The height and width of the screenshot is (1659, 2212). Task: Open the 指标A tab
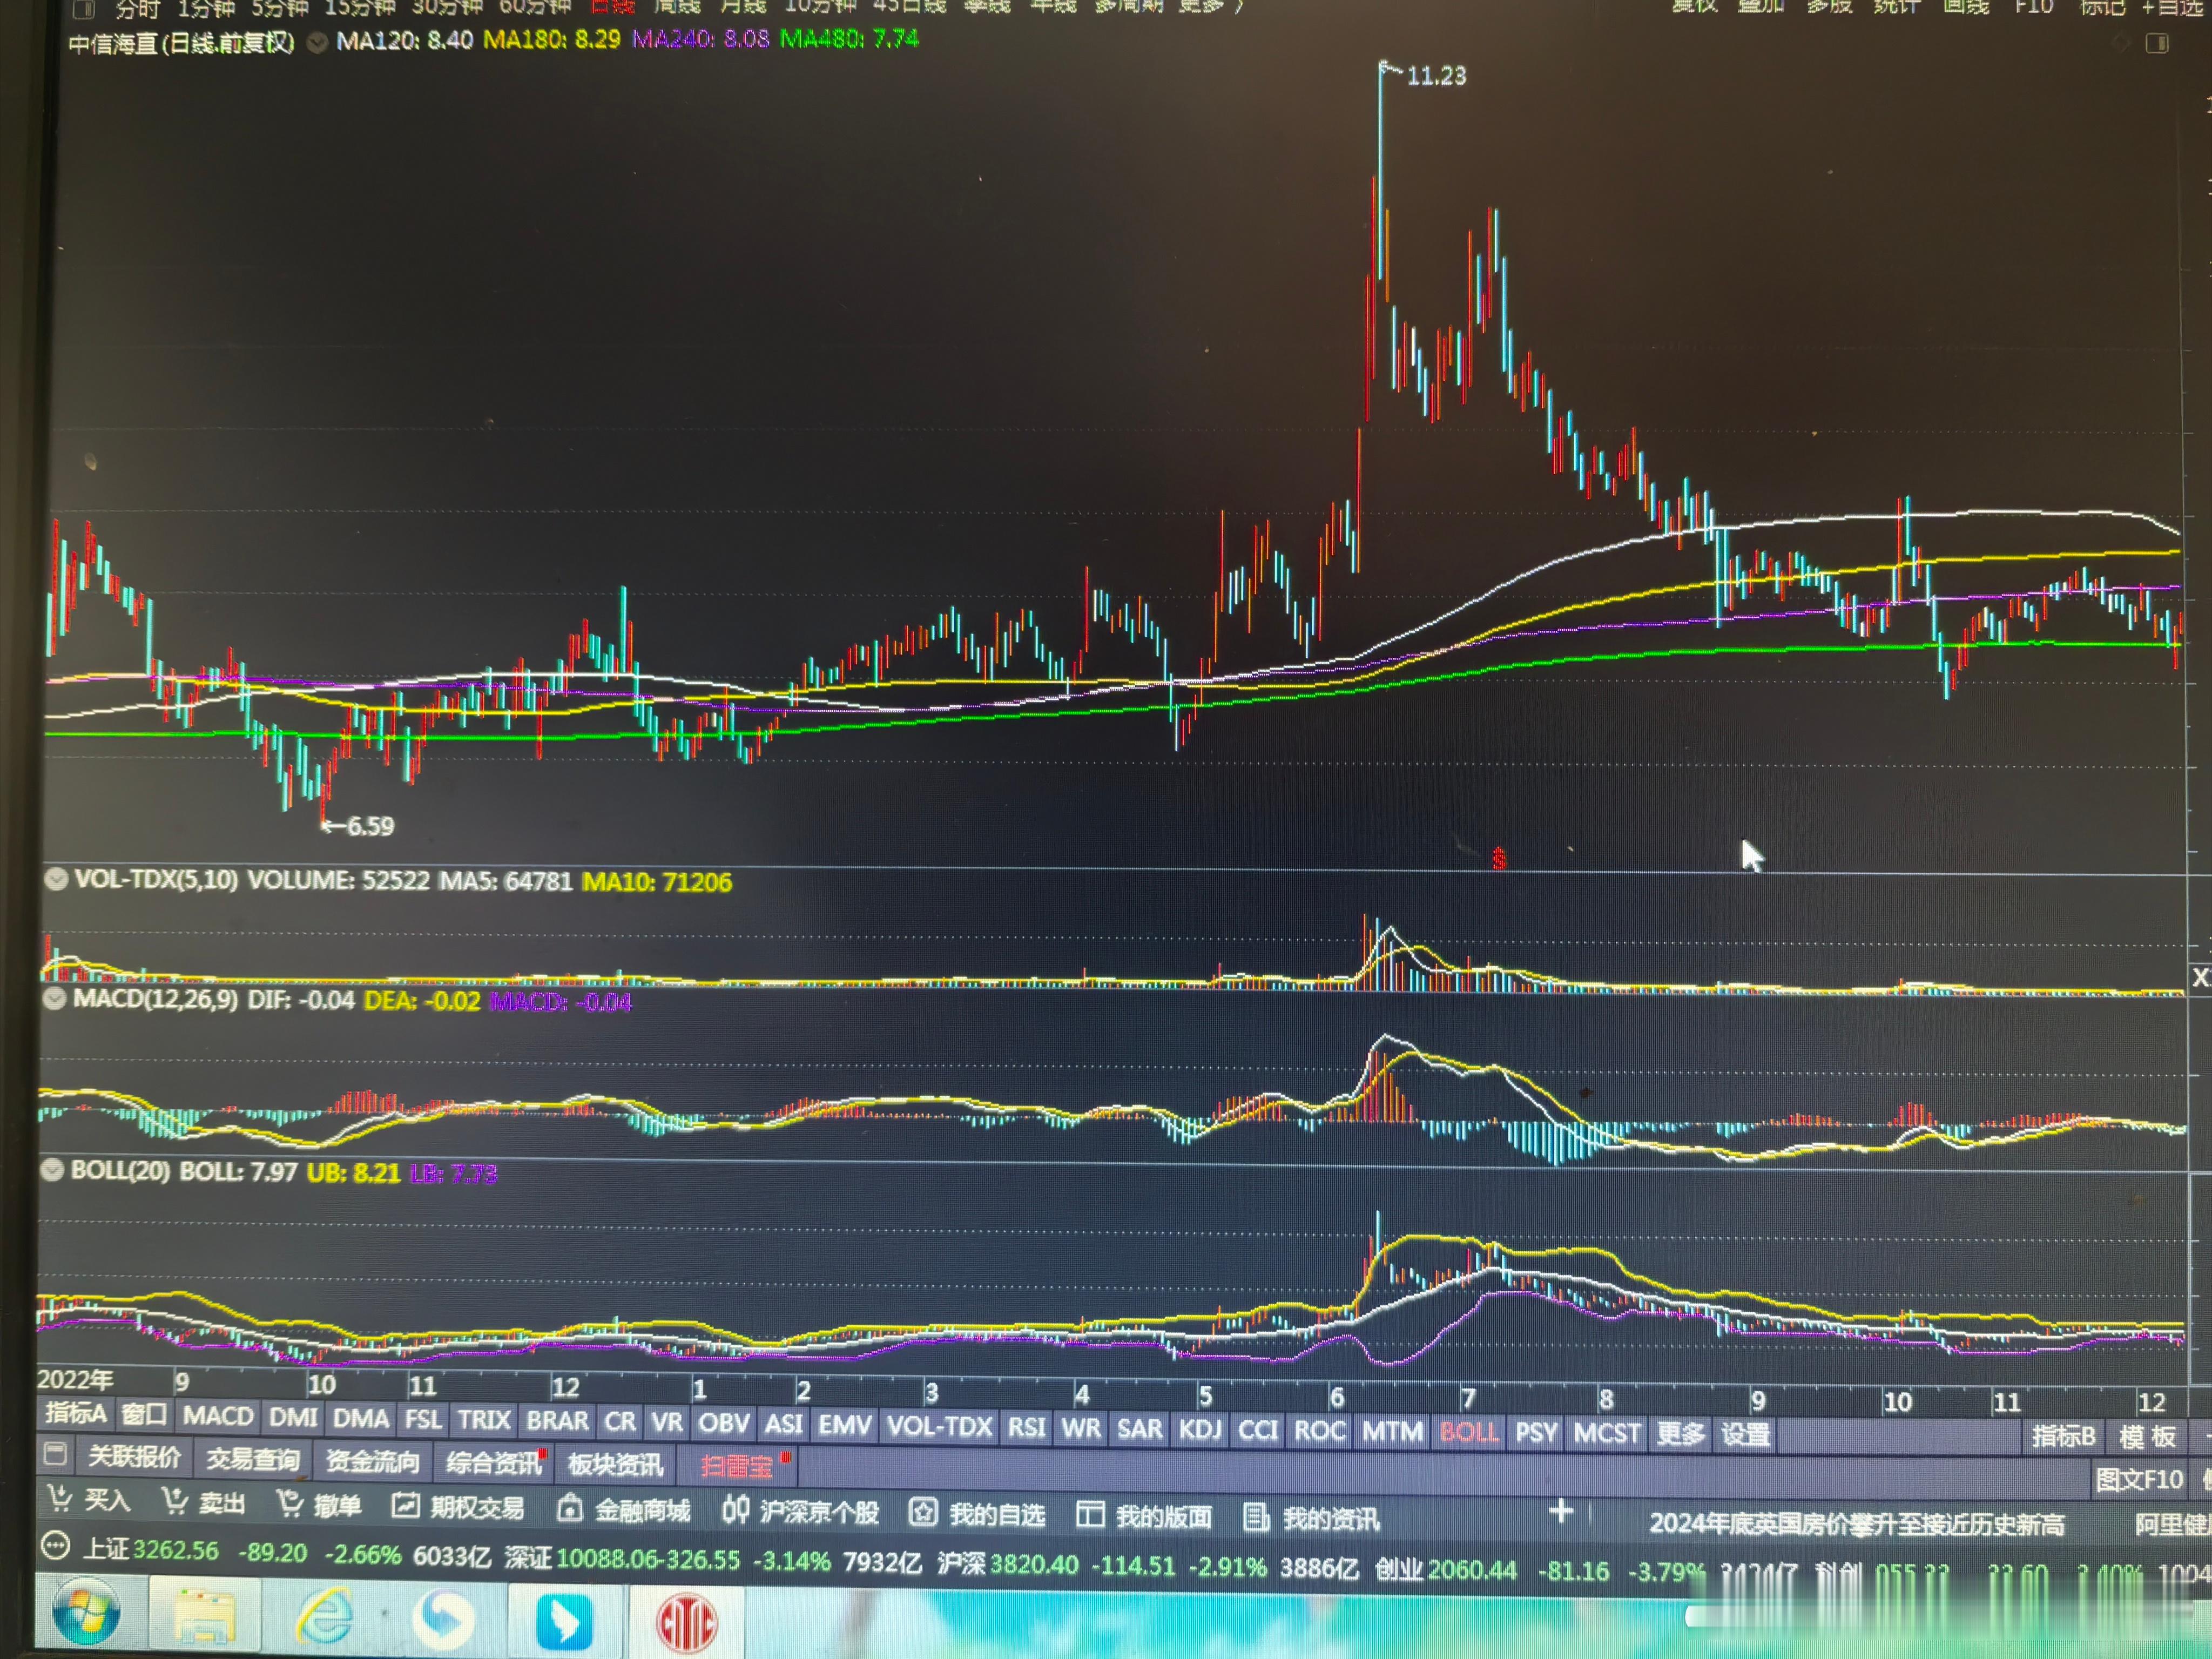75,1413
